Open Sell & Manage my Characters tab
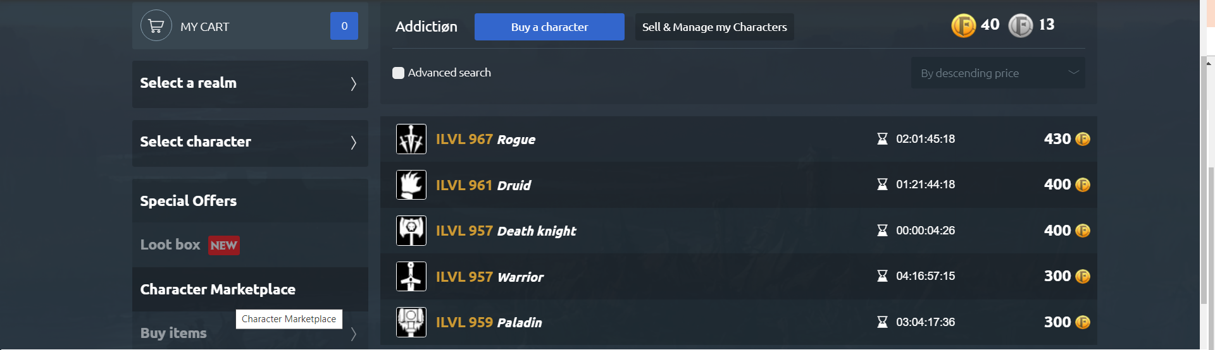Viewport: 1215px width, 350px height. [714, 27]
